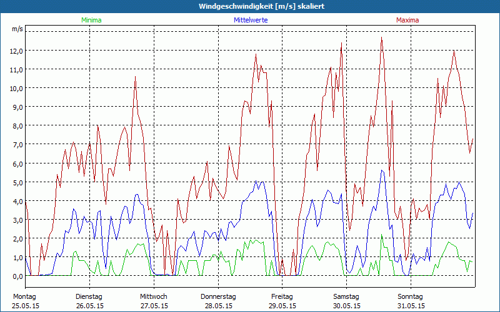Click the Mittwoch day label
Screen dimensions: 500x312
click(x=154, y=297)
